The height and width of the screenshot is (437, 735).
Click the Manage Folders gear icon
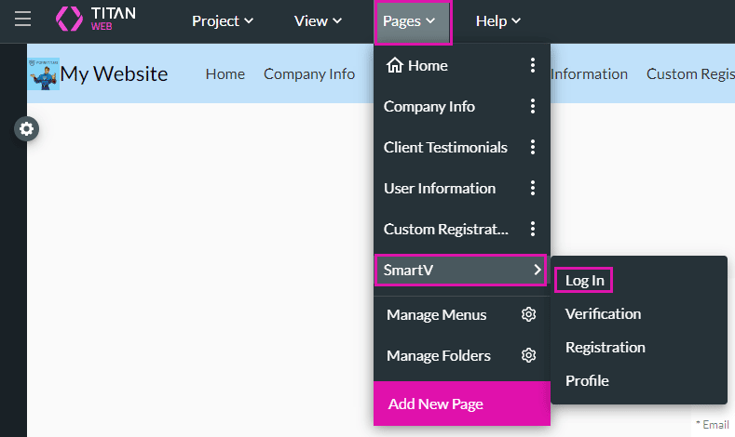[528, 355]
